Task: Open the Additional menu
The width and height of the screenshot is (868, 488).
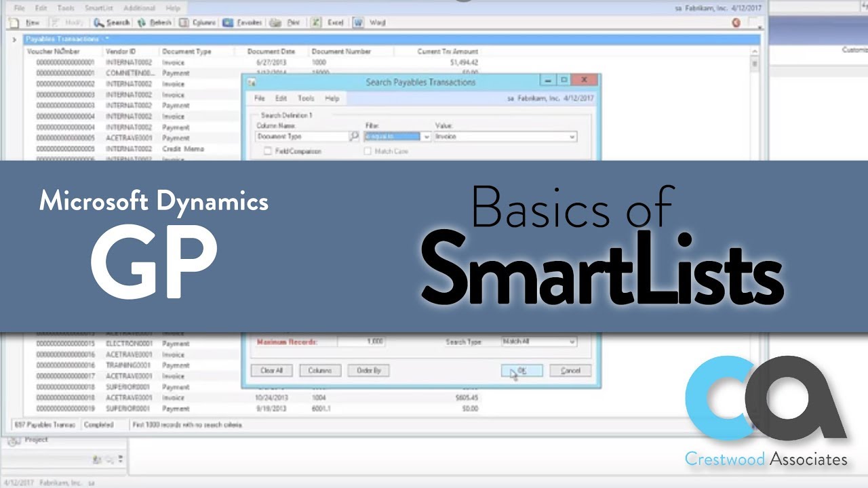Action: [139, 8]
